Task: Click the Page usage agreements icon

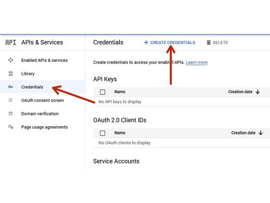Action: pos(10,127)
